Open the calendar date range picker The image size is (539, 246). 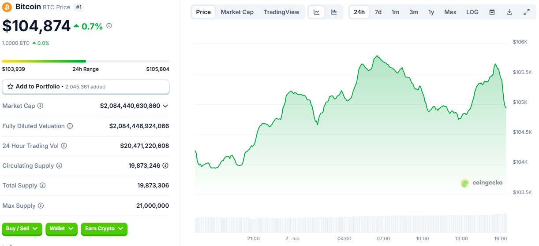coord(492,12)
